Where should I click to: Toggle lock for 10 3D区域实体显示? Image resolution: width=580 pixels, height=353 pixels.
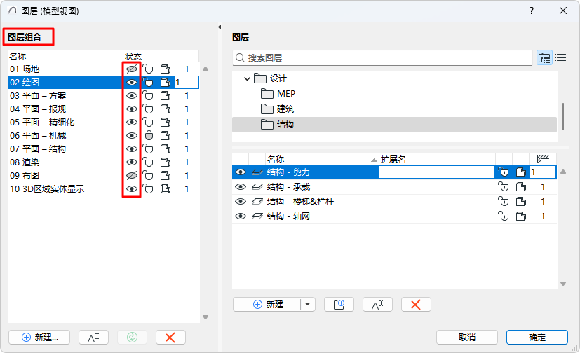(148, 188)
